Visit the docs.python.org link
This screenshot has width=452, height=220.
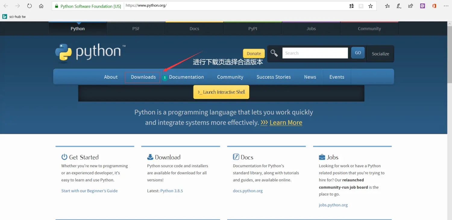(x=248, y=191)
